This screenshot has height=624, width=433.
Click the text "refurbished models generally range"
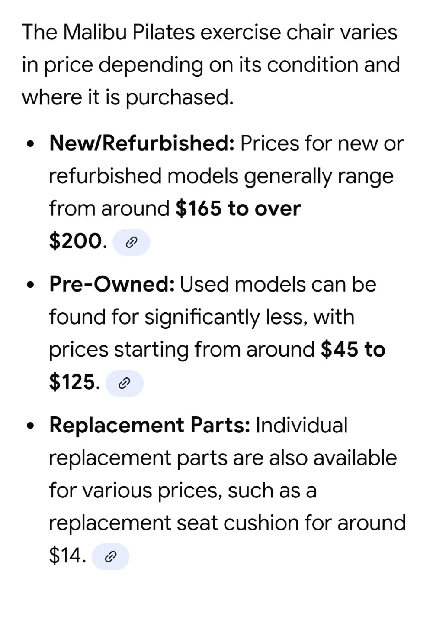[x=221, y=176]
